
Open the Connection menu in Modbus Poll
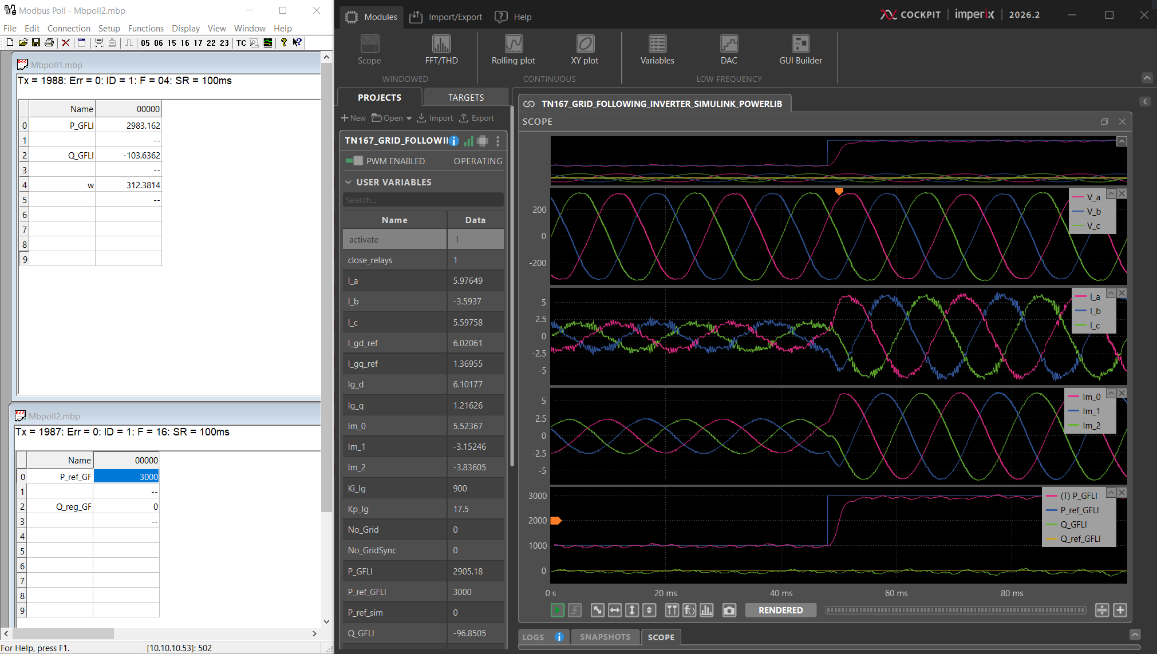69,28
